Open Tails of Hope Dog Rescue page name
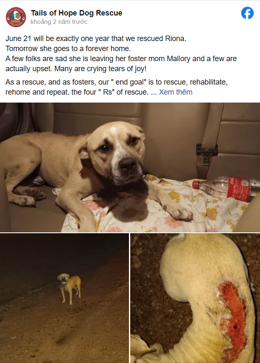Image resolution: width=260 pixels, height=363 pixels. [77, 13]
